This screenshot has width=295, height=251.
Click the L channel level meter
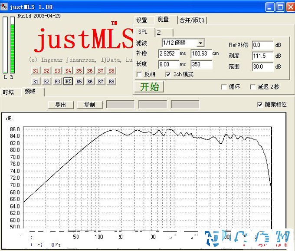(x=5, y=45)
